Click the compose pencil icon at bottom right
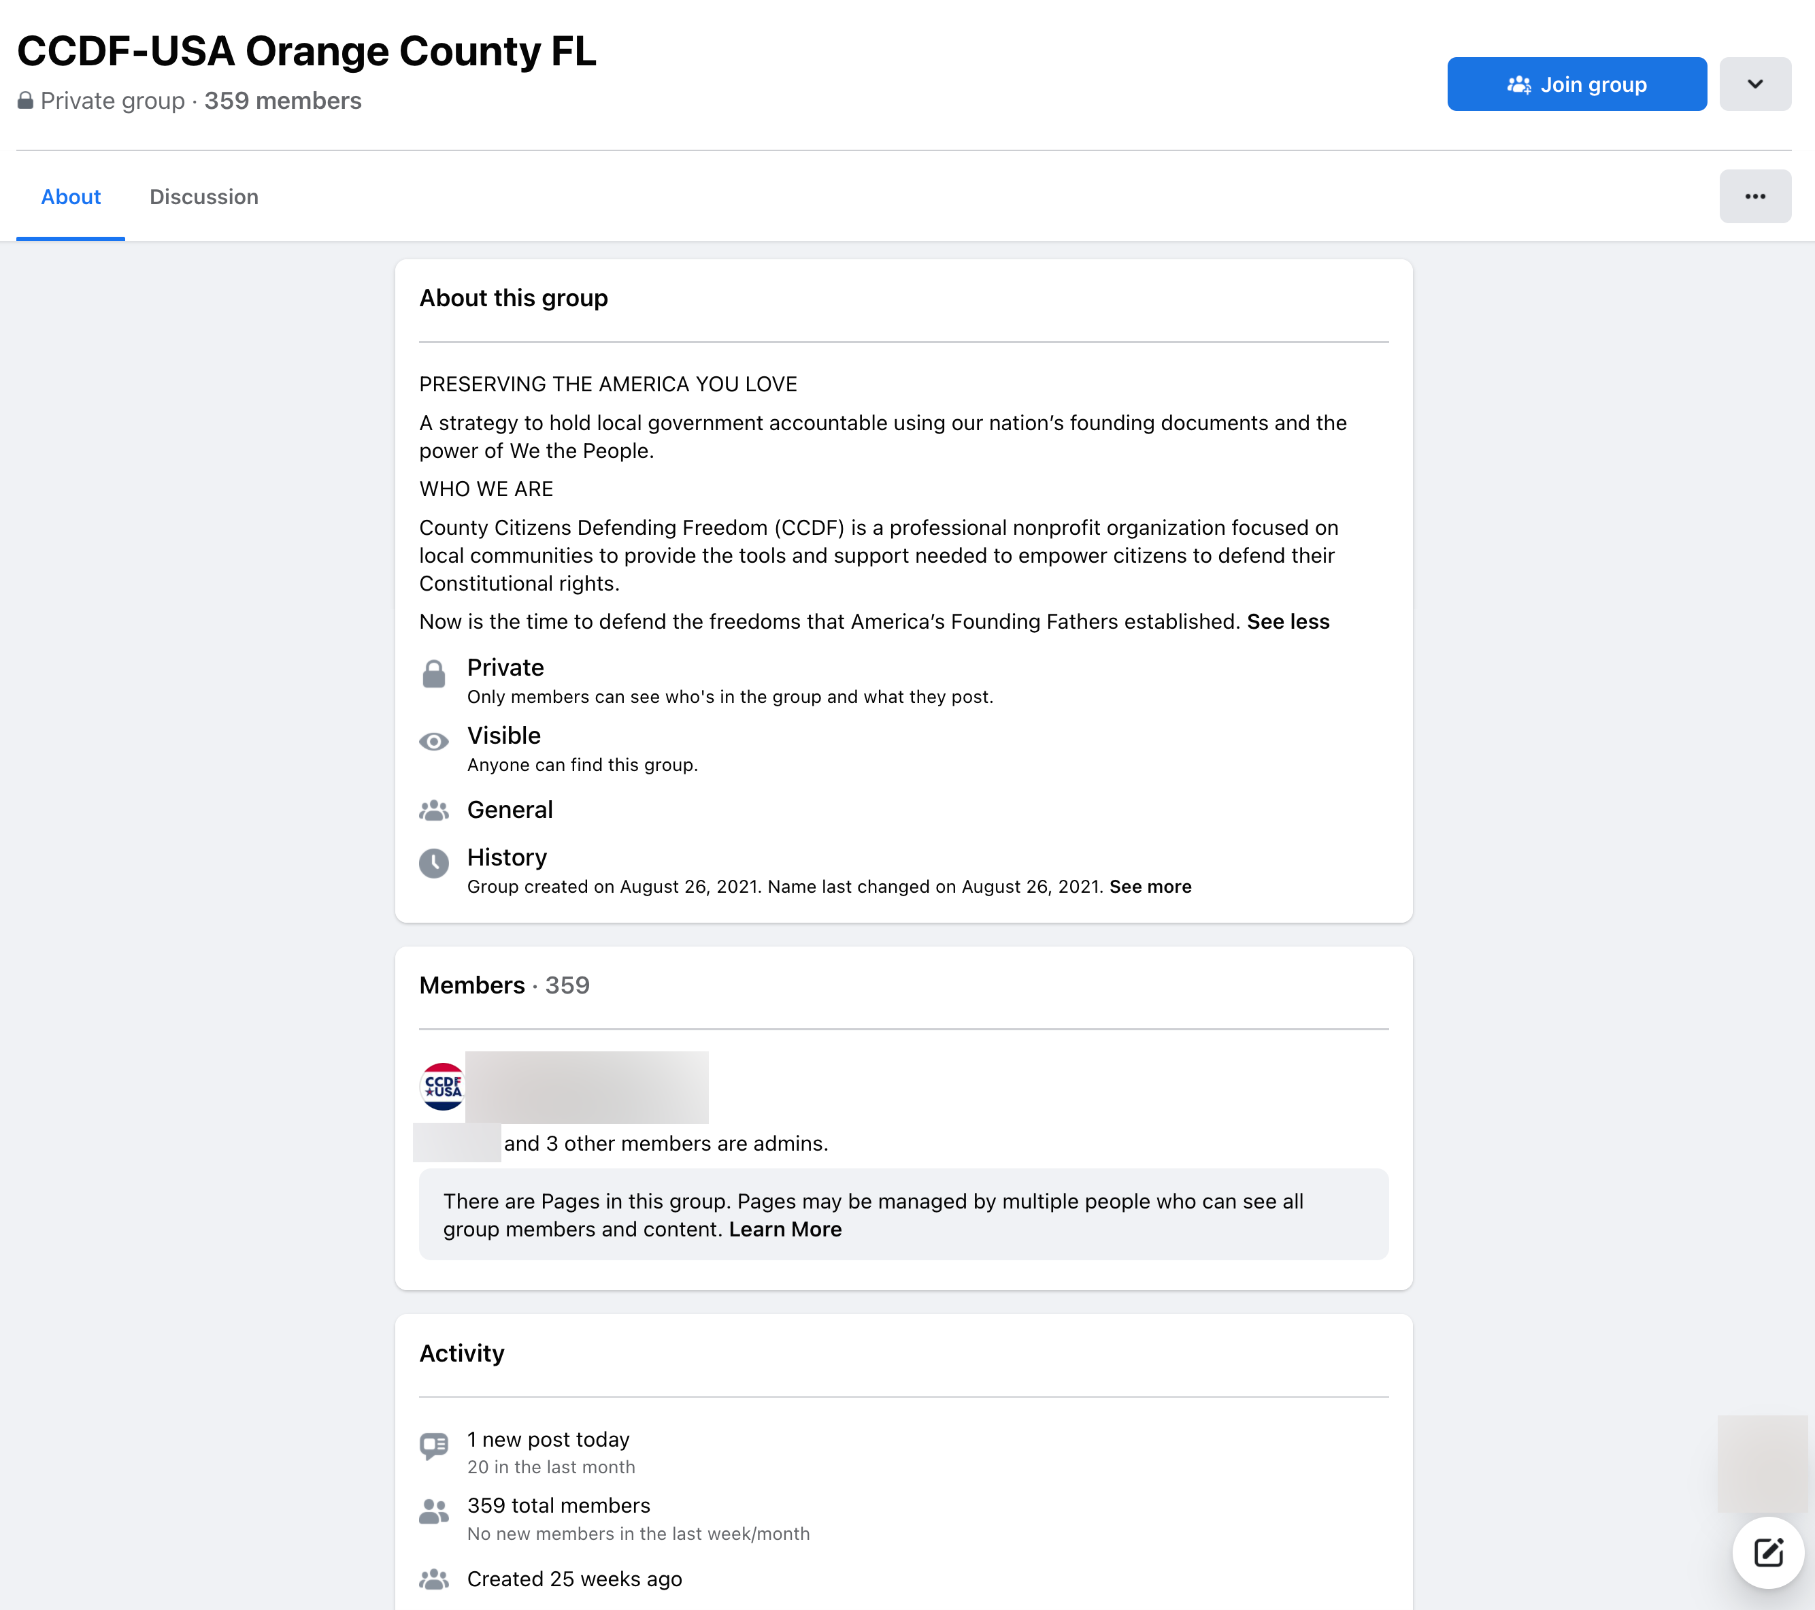 pyautogui.click(x=1767, y=1553)
